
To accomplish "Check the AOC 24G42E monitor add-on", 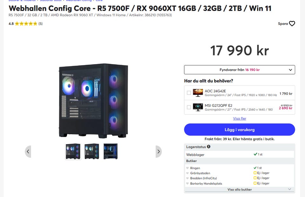I will tap(189, 93).
